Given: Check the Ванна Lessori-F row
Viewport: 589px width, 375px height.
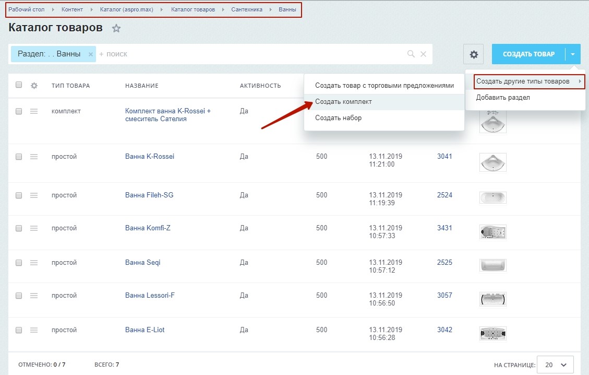Looking at the screenshot, I should tap(19, 296).
